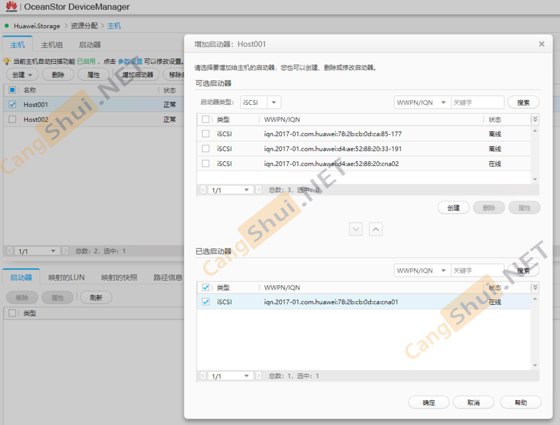Click Huawei.Storage breadcrumb
The width and height of the screenshot is (560, 425).
(37, 26)
